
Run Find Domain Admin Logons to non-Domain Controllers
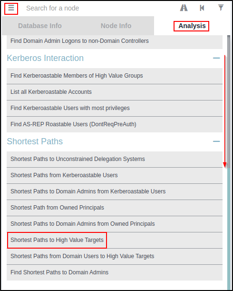click(x=115, y=42)
